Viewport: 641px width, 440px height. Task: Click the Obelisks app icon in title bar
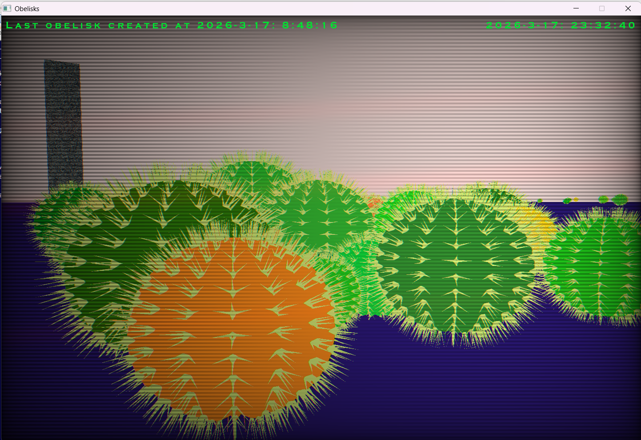point(7,8)
